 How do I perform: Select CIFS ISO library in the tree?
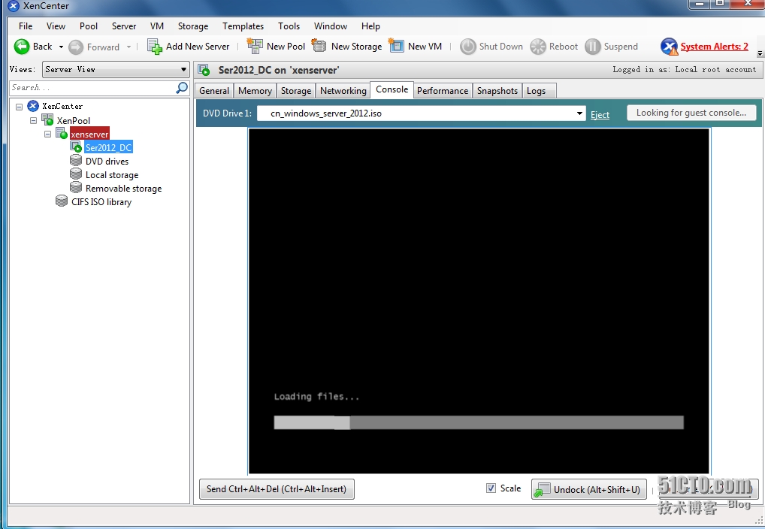[x=101, y=201]
